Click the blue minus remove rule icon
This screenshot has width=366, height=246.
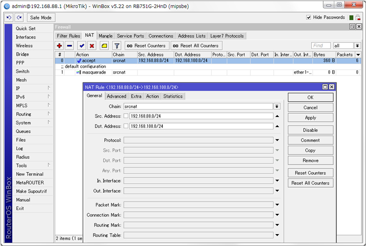69,46
